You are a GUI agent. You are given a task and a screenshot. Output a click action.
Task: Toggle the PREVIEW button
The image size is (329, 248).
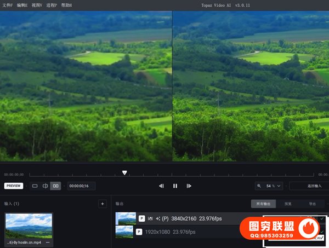click(x=14, y=186)
